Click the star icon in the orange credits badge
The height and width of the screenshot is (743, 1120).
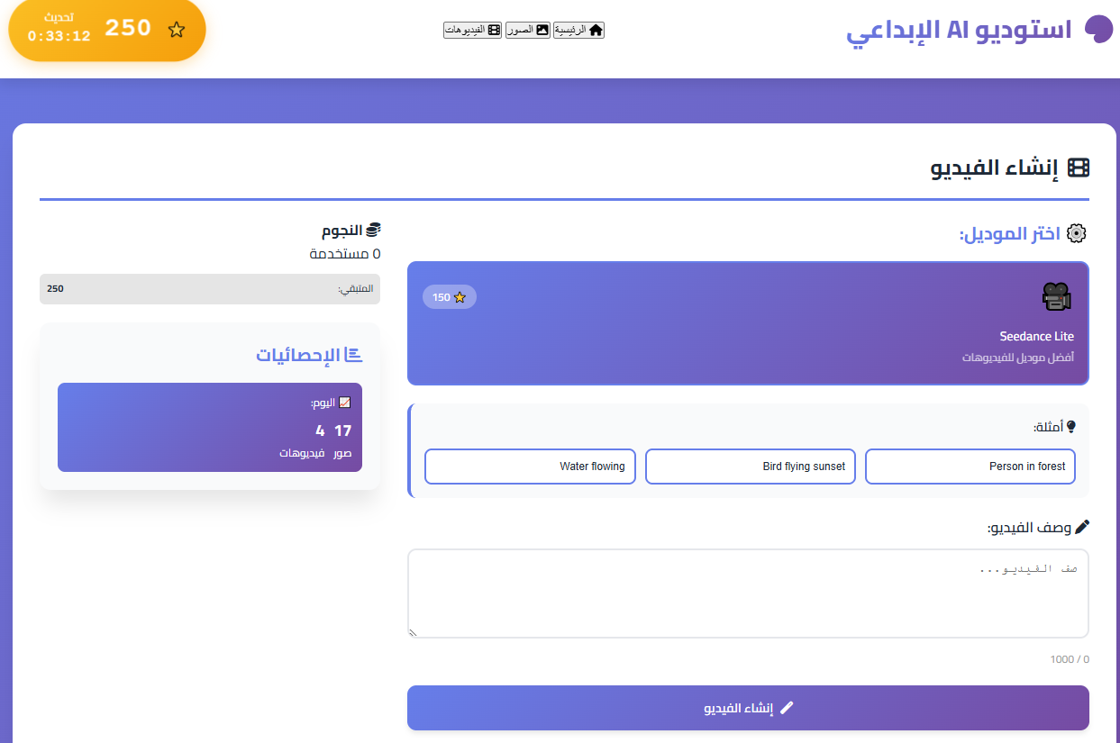point(177,30)
